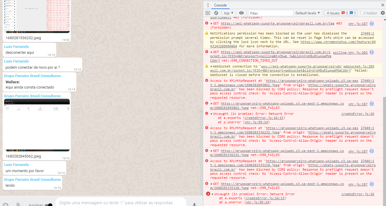Select the emoji icon in the chat
Image resolution: width=386 pixels, height=206 pixels.
pos(5,204)
